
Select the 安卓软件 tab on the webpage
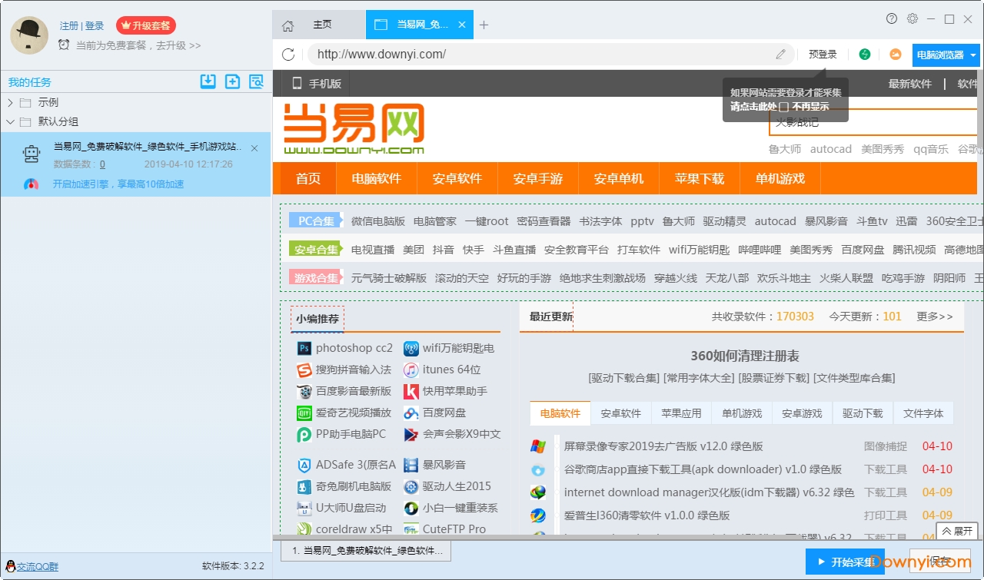coord(621,413)
